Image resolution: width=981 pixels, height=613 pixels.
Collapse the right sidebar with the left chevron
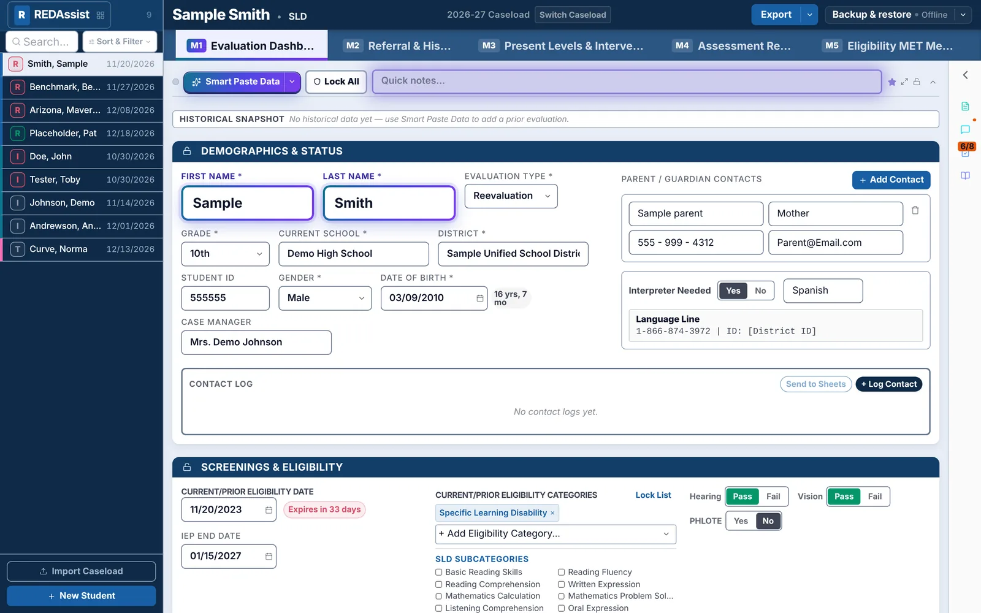point(965,75)
